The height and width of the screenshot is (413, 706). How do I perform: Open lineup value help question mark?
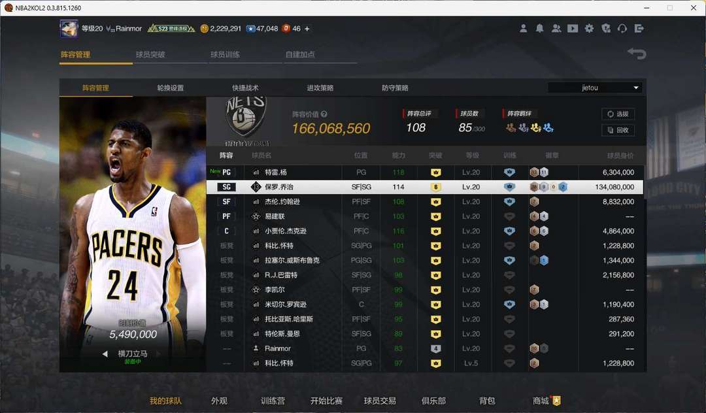(324, 114)
